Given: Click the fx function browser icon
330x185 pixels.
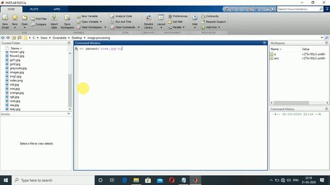Looking at the screenshot, I should pyautogui.click(x=76, y=49).
